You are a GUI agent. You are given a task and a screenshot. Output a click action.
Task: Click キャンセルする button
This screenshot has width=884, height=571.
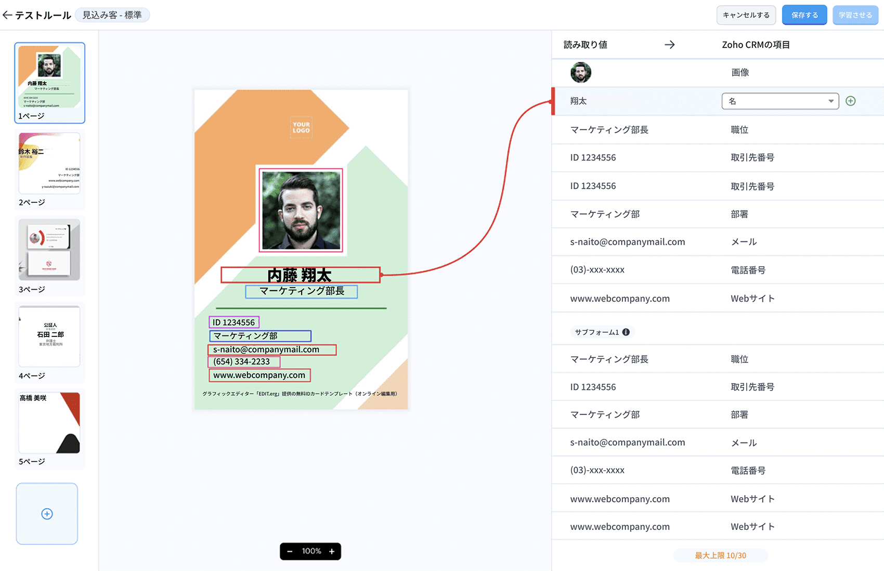pyautogui.click(x=746, y=15)
